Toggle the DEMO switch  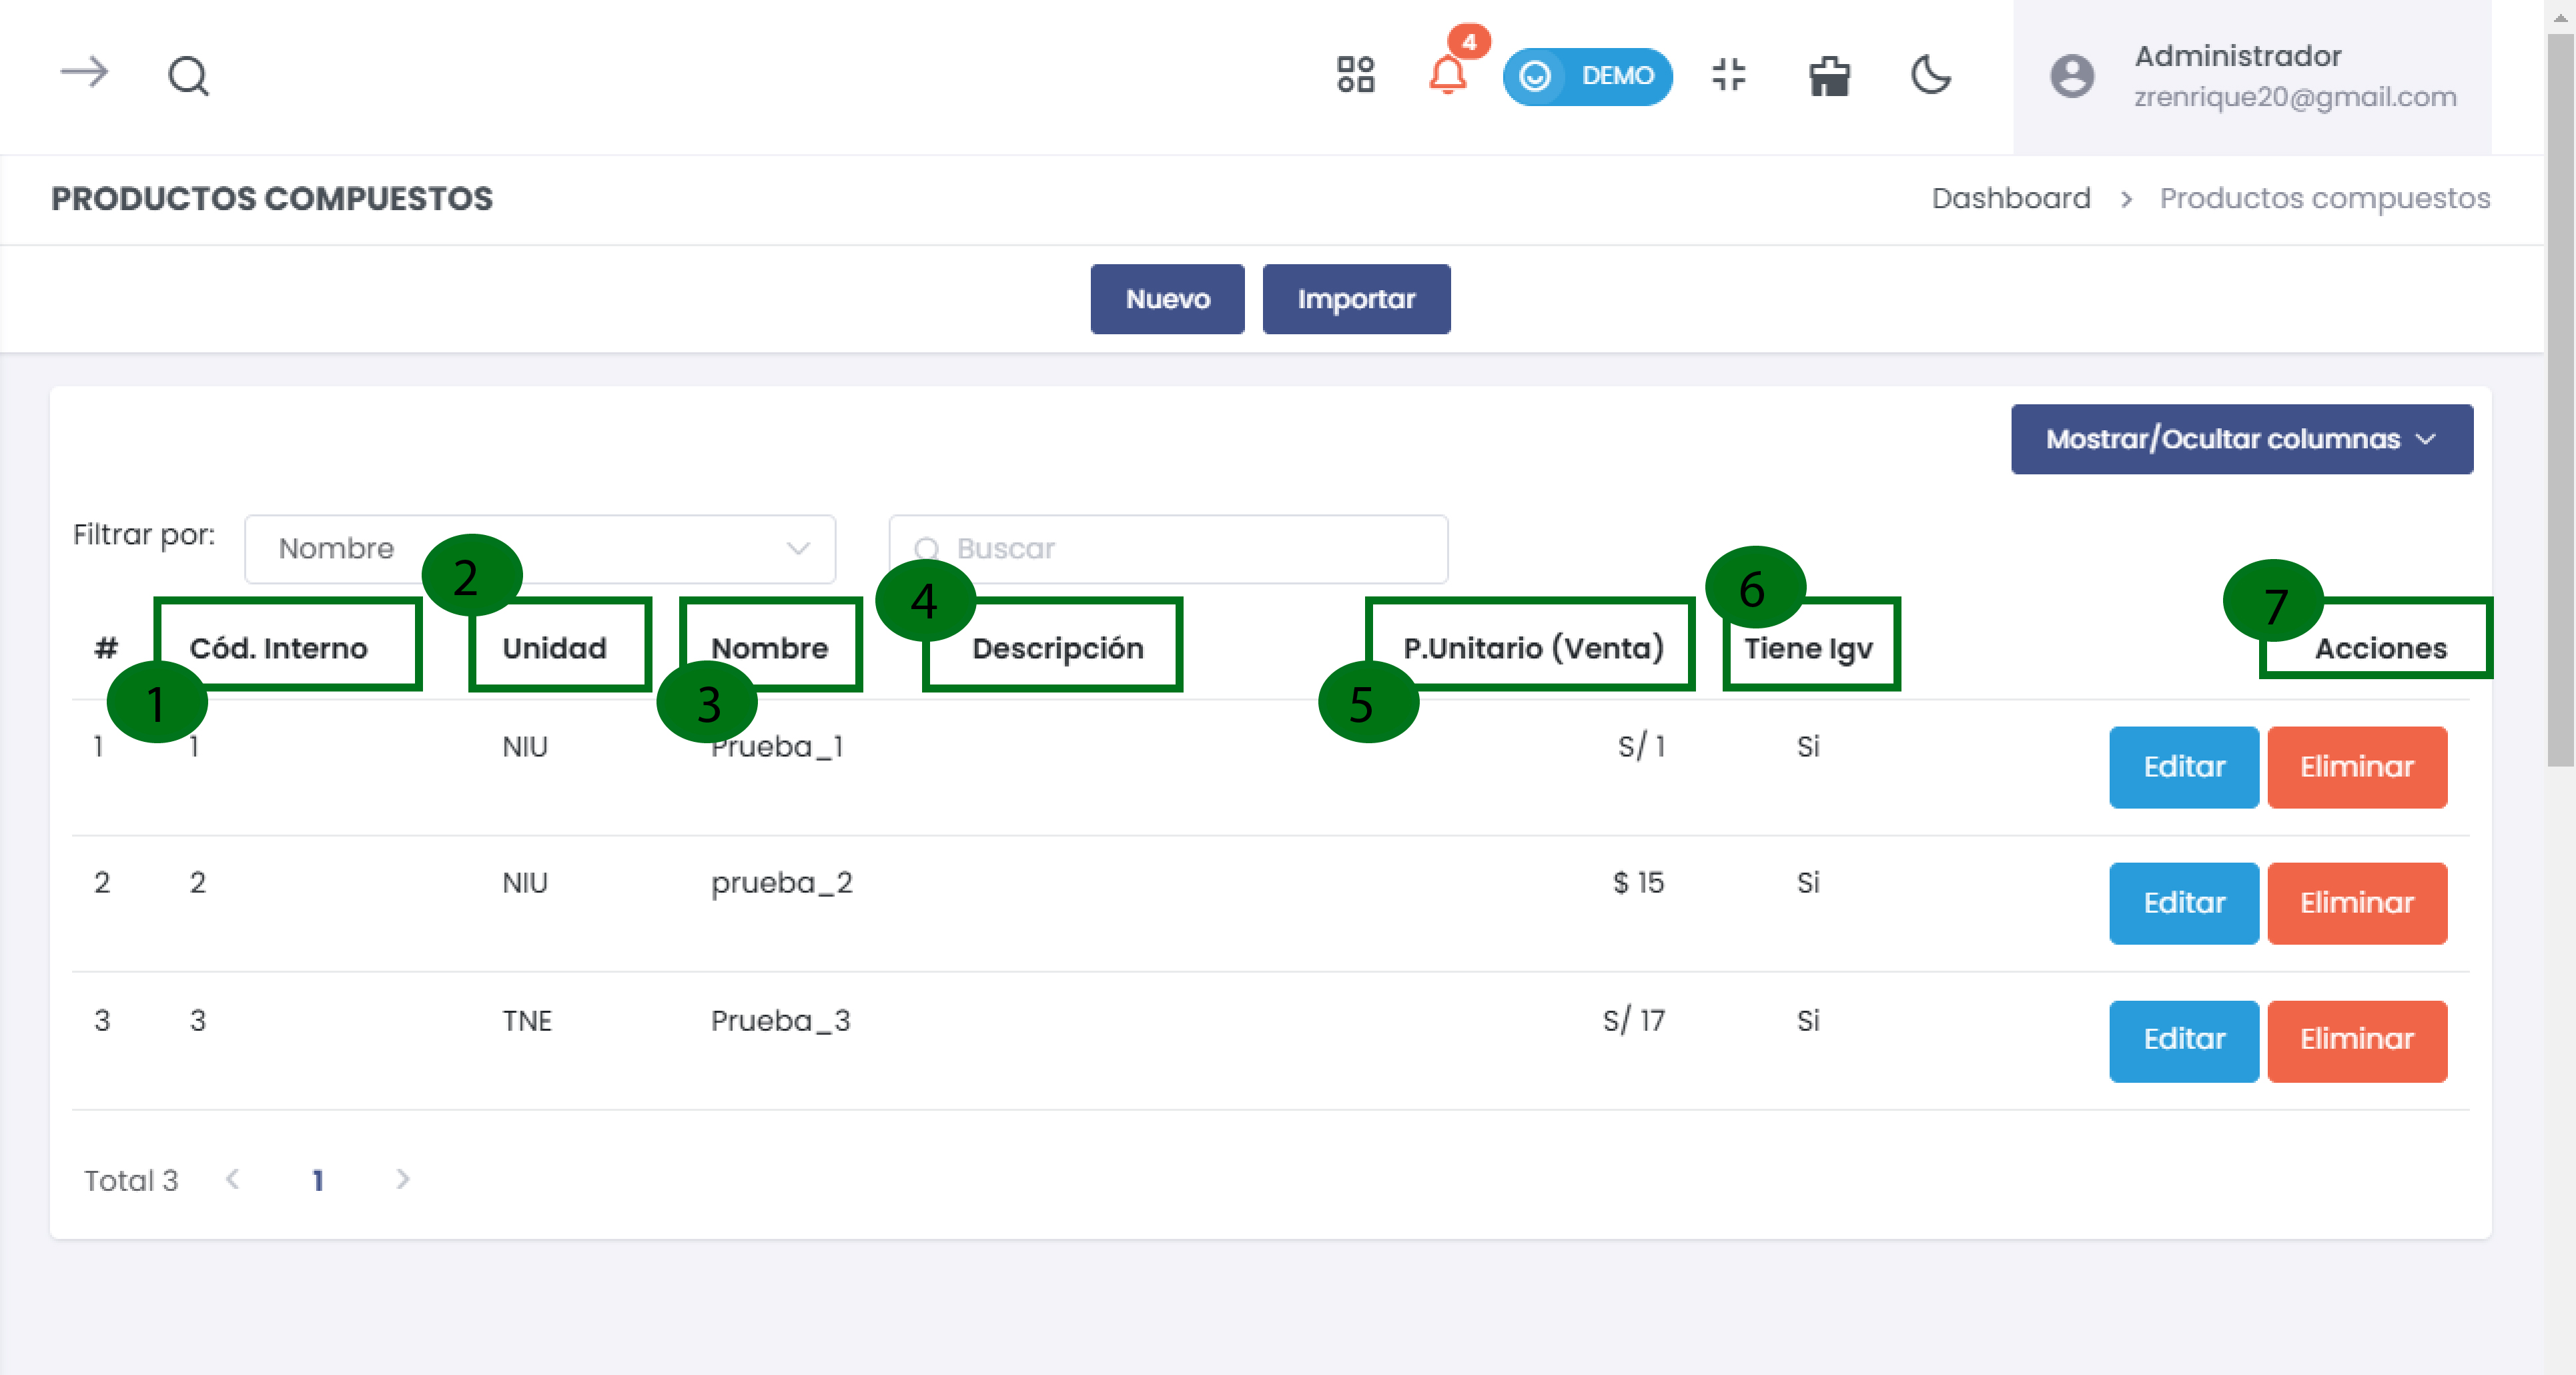point(1587,76)
